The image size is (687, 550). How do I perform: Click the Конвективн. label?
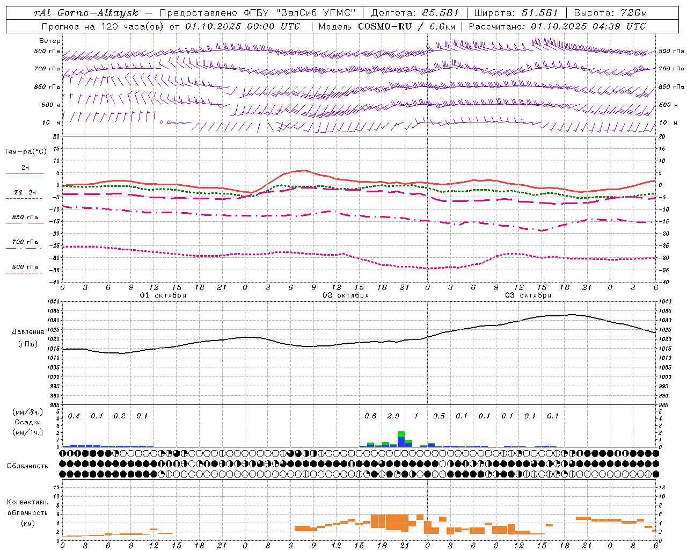[28, 502]
